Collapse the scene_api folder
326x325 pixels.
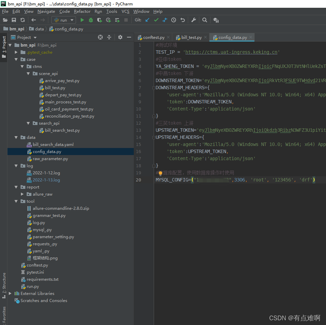point(28,73)
